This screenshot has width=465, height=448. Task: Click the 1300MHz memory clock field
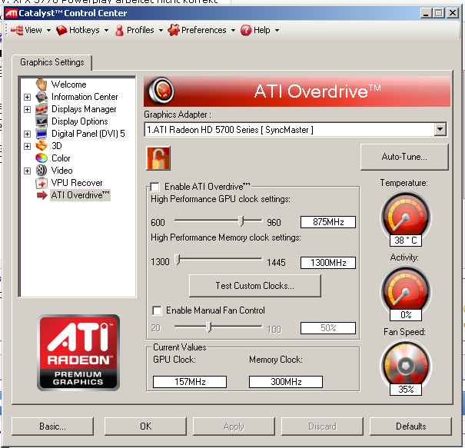(x=328, y=263)
